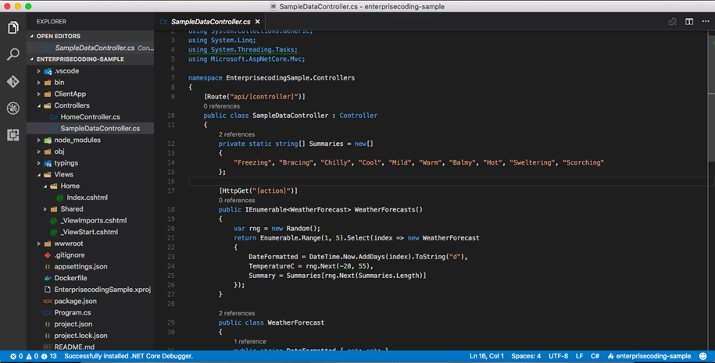Open project.lock.json file
The height and width of the screenshot is (363, 715).
91,335
